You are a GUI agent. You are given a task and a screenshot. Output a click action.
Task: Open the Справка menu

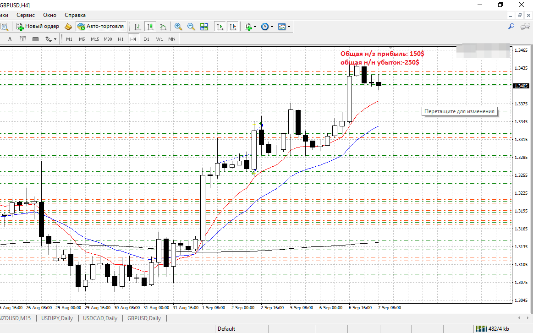75,15
